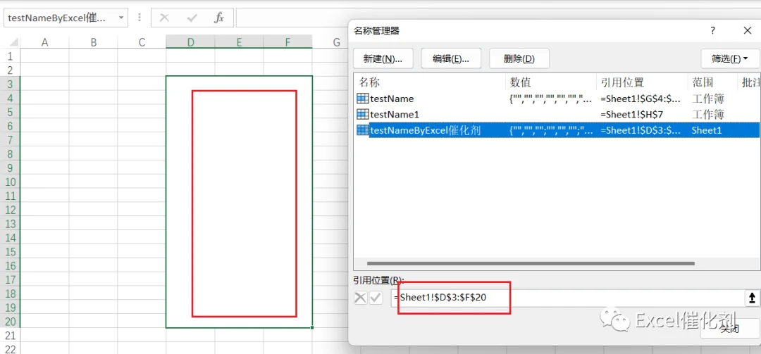The width and height of the screenshot is (761, 354).
Task: Click the cancel X icon beside the reference box
Action: [x=360, y=298]
